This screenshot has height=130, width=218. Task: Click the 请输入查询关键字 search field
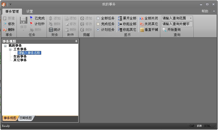pos(177,24)
